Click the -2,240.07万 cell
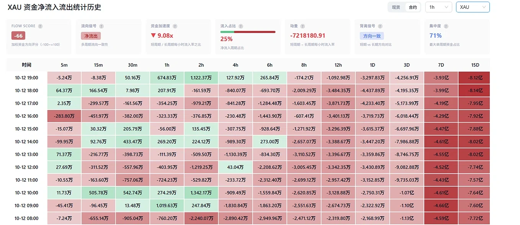The width and height of the screenshot is (520, 225). point(201,218)
